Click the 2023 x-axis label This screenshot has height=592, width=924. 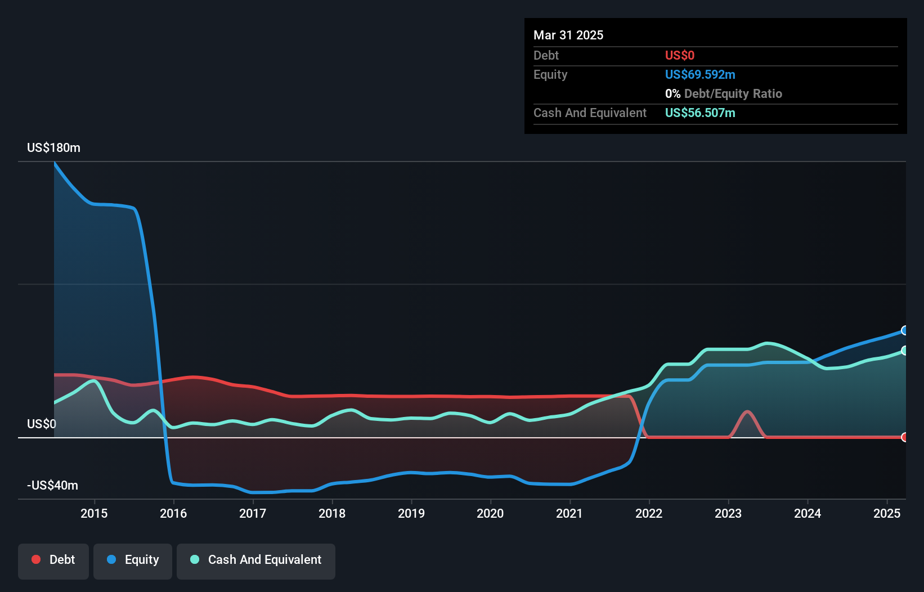coord(728,513)
